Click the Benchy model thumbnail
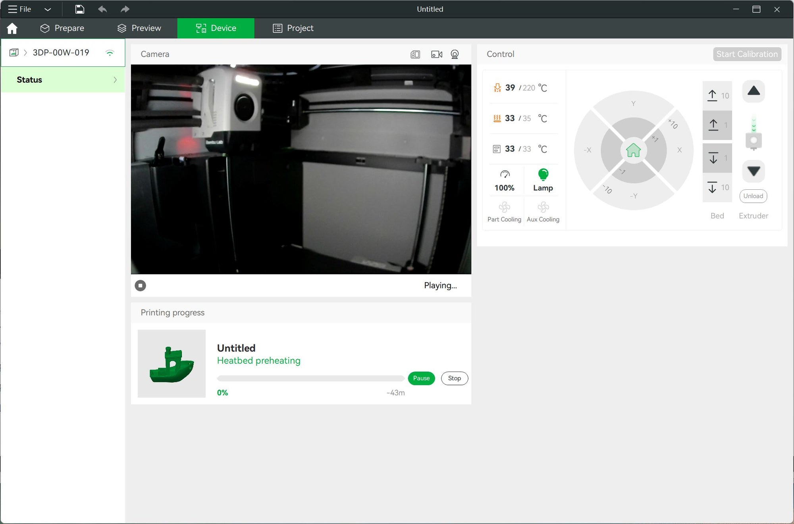The height and width of the screenshot is (524, 794). (x=172, y=364)
